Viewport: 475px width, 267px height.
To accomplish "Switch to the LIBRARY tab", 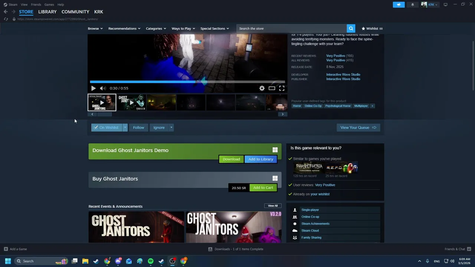I will 47,12.
